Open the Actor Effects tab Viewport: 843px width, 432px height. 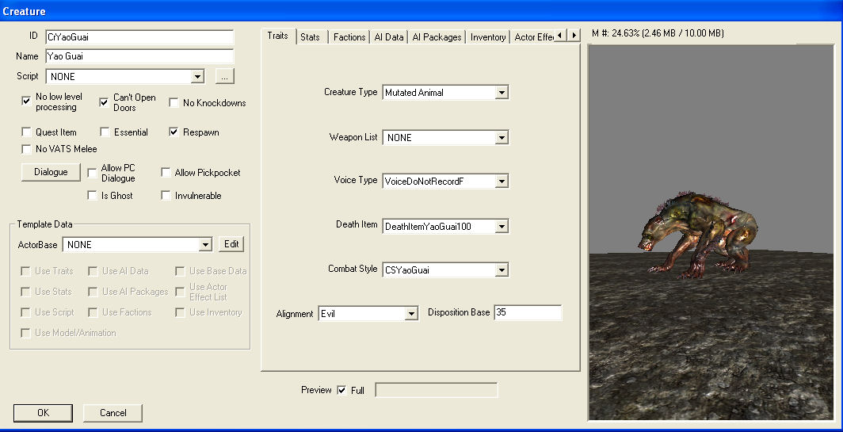pos(532,37)
